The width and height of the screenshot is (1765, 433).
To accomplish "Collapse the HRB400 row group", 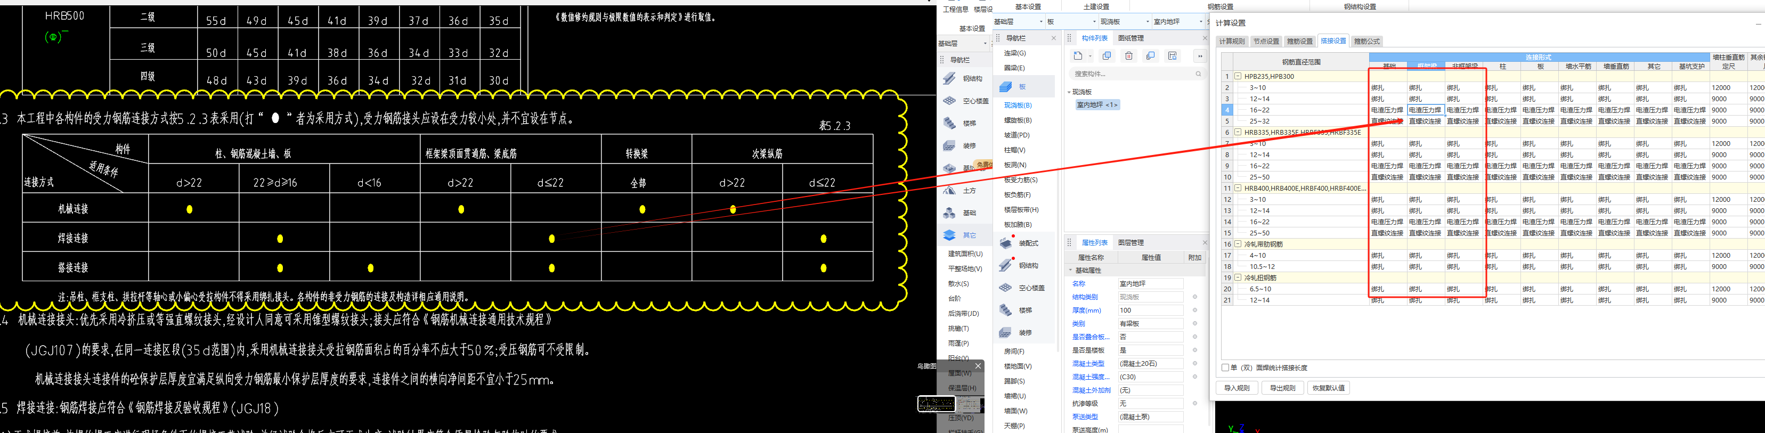I will coord(1238,189).
